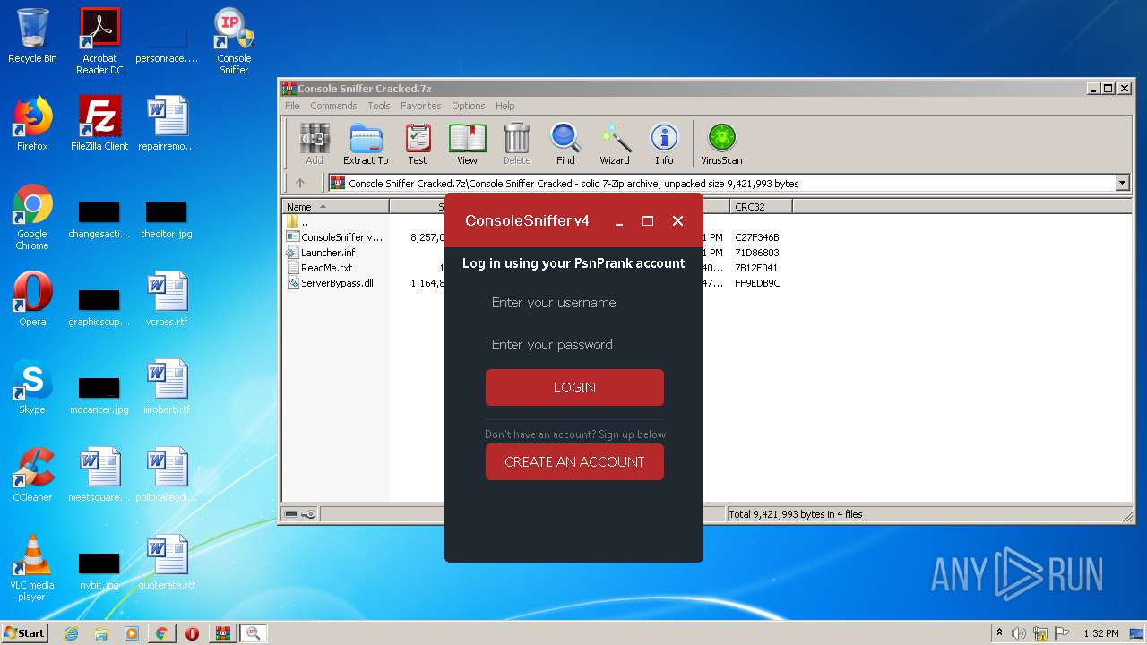Minimize the ConsoleSniffer v4 window
Viewport: 1147px width, 645px height.
(x=618, y=221)
